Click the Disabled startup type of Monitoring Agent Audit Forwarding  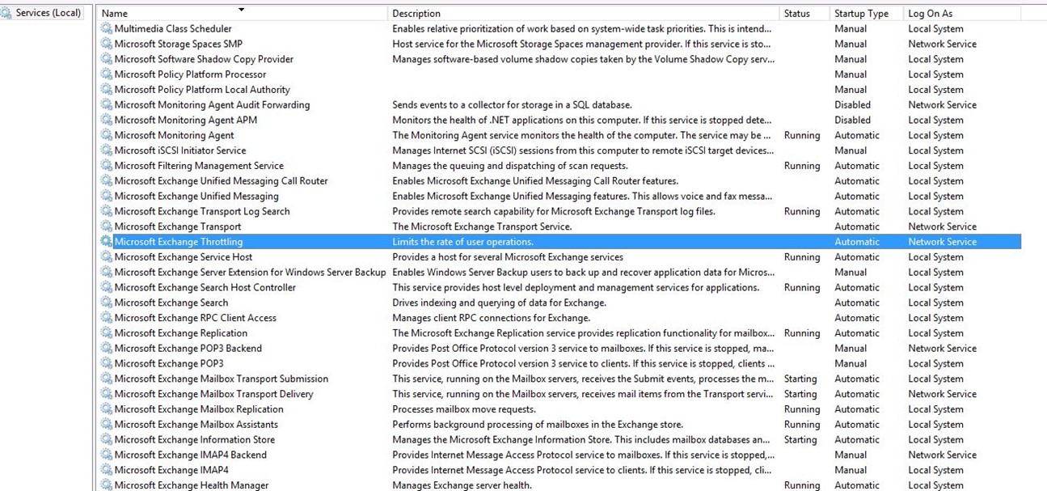852,104
